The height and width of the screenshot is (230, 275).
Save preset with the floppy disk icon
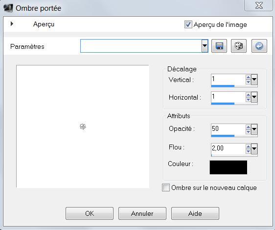coord(219,46)
